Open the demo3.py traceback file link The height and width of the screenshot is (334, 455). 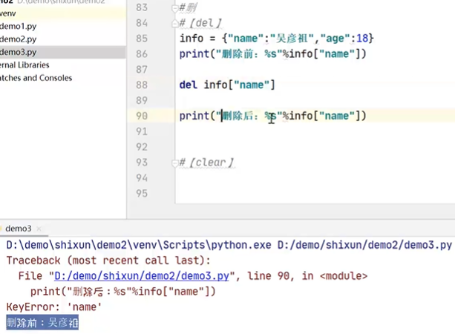coord(142,276)
